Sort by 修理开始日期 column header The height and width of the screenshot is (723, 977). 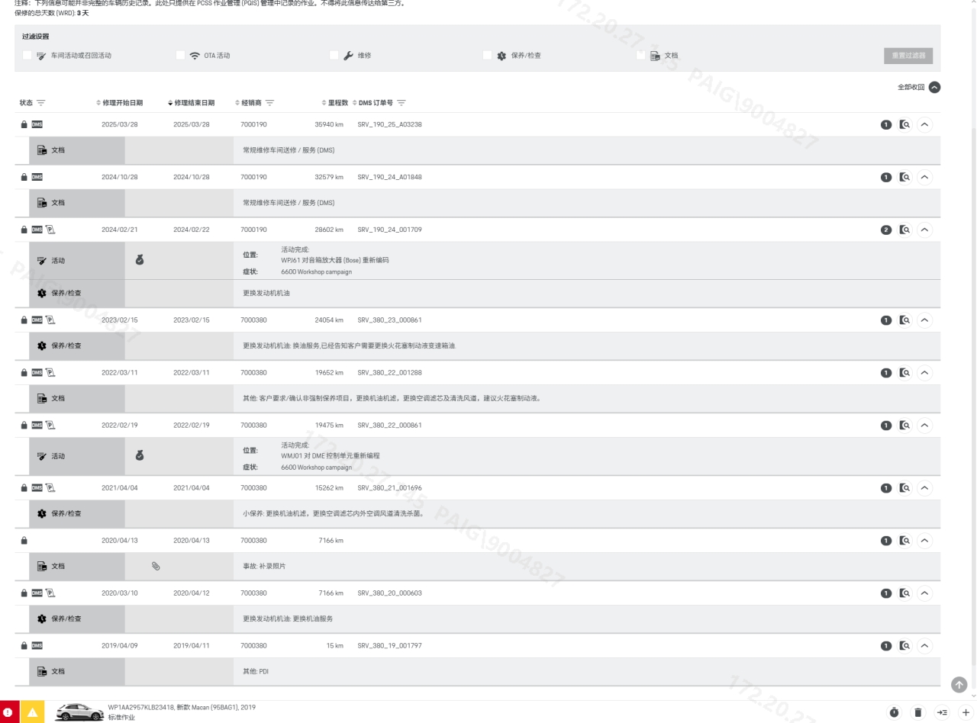122,103
